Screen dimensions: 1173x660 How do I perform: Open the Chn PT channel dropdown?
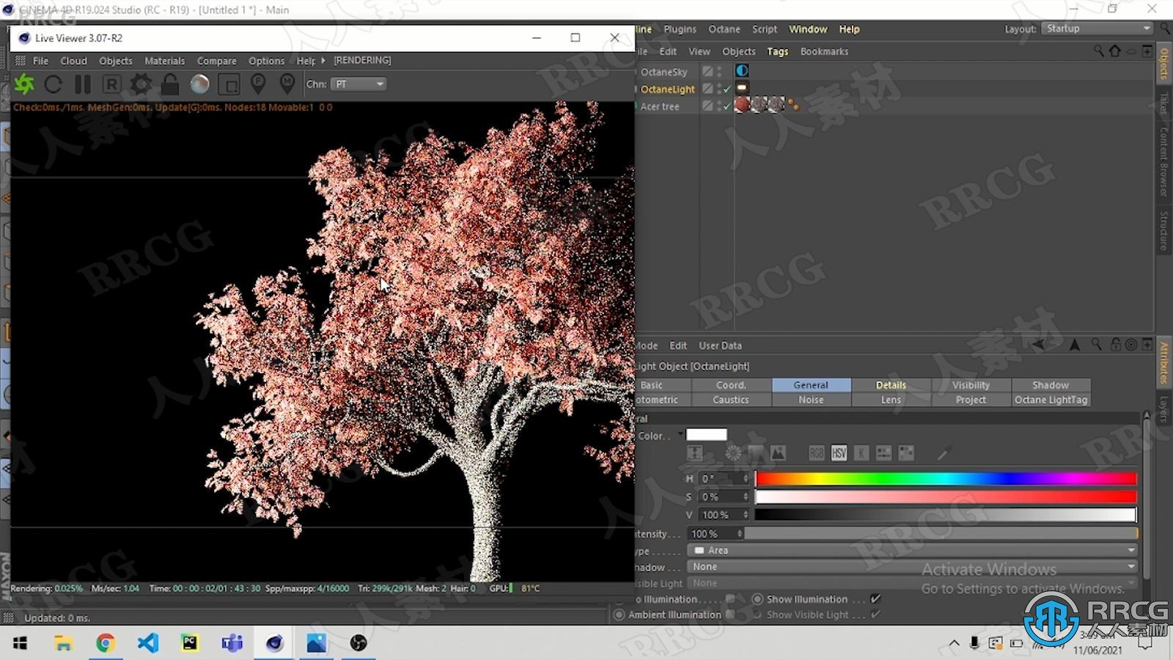(x=358, y=84)
